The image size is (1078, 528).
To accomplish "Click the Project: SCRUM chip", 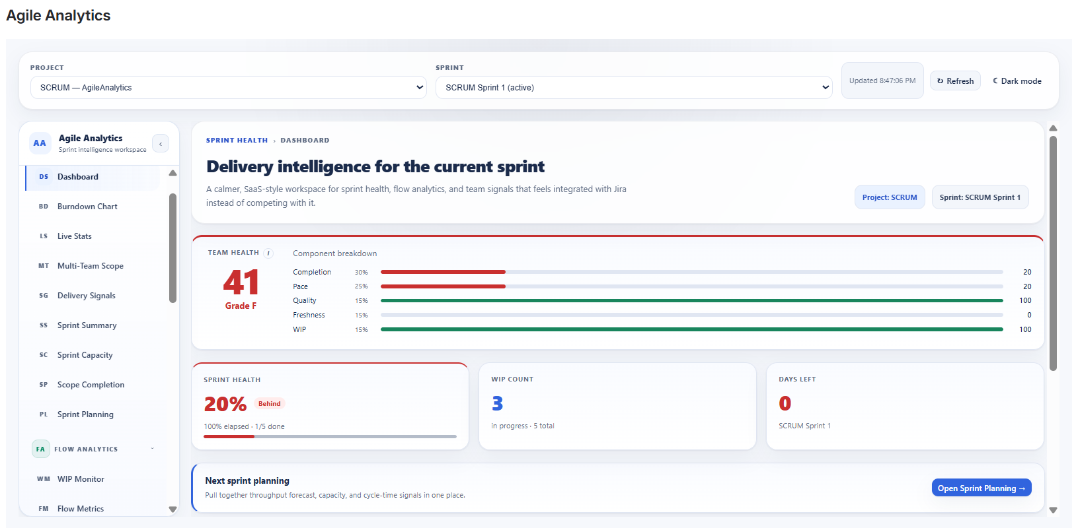I will (x=890, y=197).
